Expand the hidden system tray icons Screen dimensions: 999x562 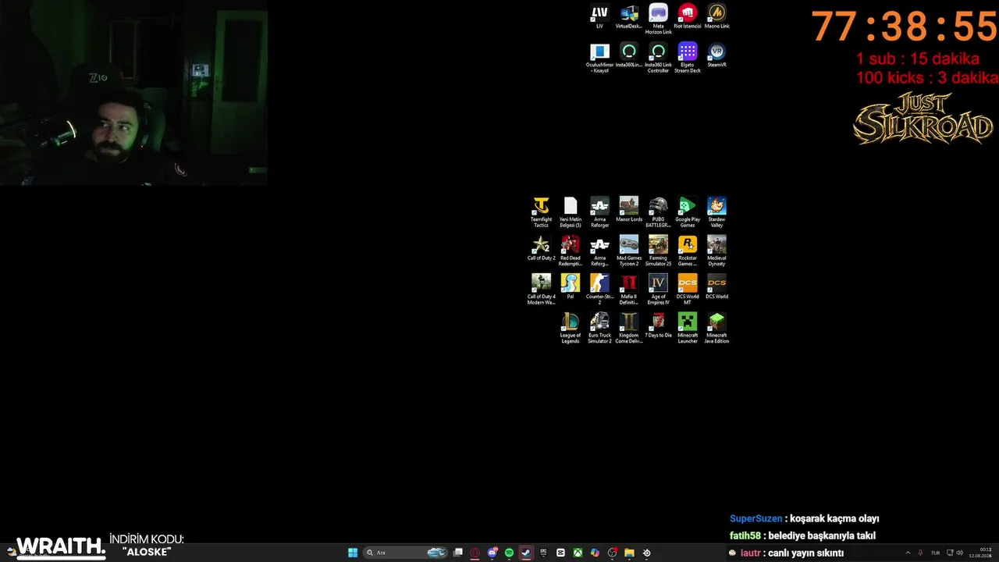pyautogui.click(x=908, y=553)
